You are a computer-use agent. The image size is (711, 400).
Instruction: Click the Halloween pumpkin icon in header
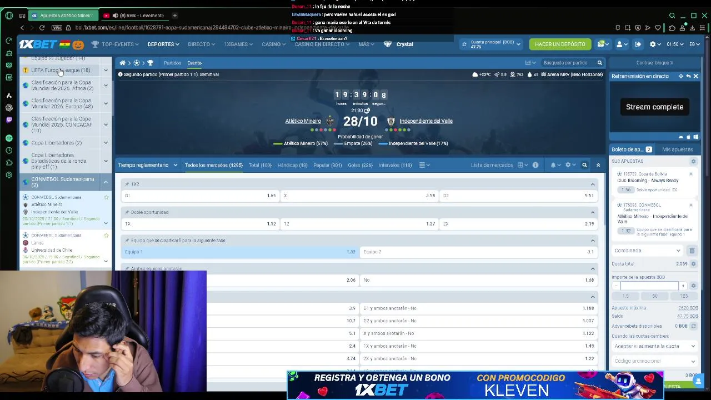click(78, 44)
